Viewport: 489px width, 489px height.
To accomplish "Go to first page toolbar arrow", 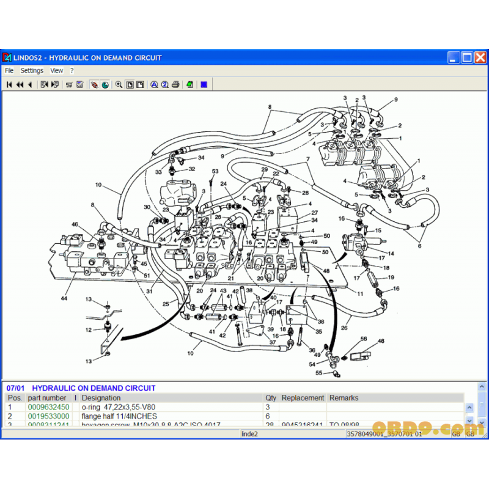I will coord(9,84).
